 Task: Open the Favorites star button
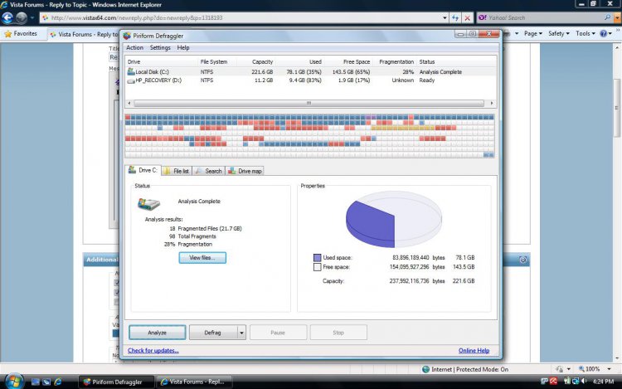click(21, 34)
